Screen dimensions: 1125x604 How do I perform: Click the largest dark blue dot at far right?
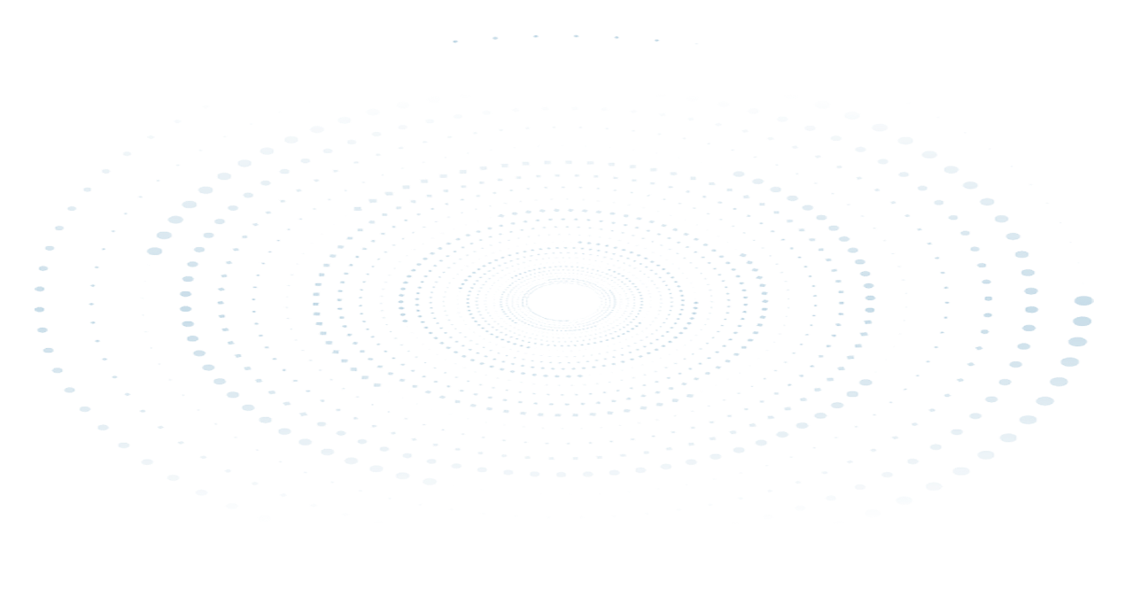[1083, 301]
